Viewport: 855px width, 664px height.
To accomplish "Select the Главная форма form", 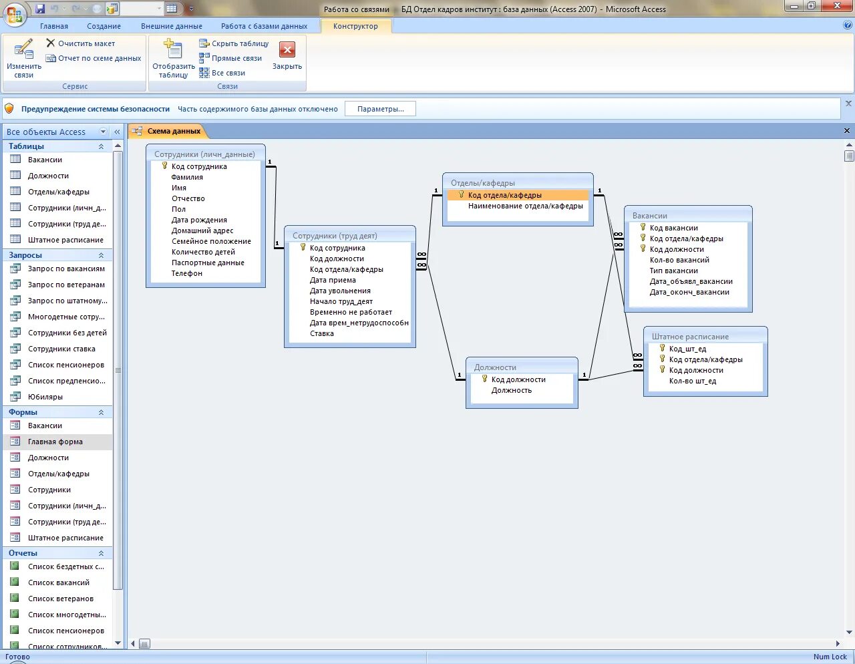I will pyautogui.click(x=57, y=442).
